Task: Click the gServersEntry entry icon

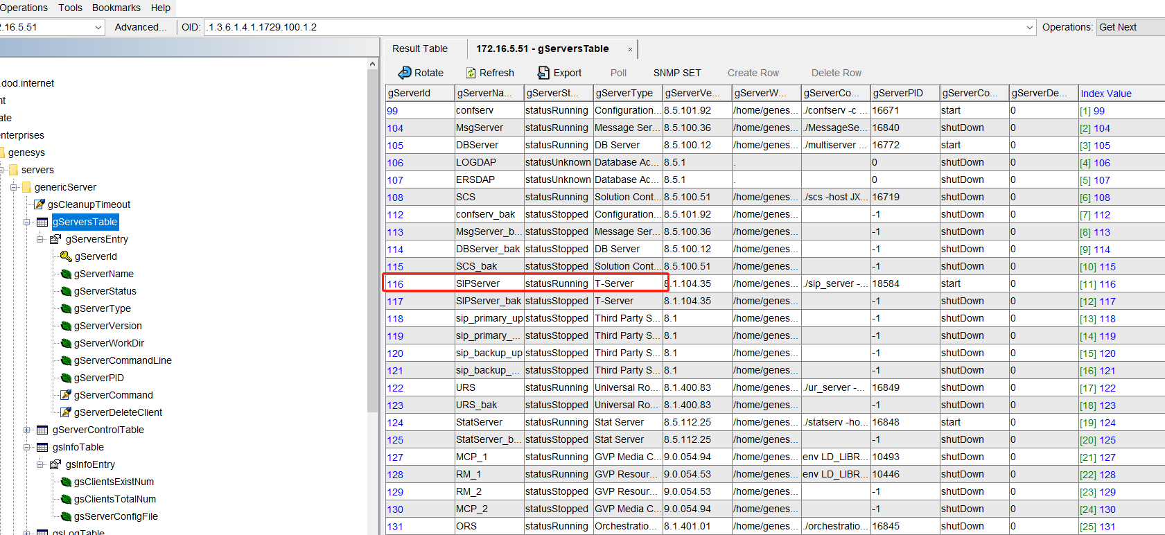Action: click(55, 239)
